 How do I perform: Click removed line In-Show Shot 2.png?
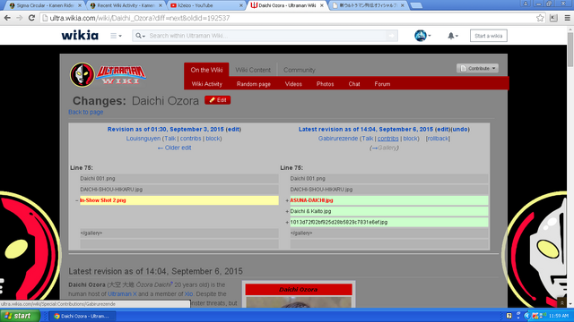179,200
